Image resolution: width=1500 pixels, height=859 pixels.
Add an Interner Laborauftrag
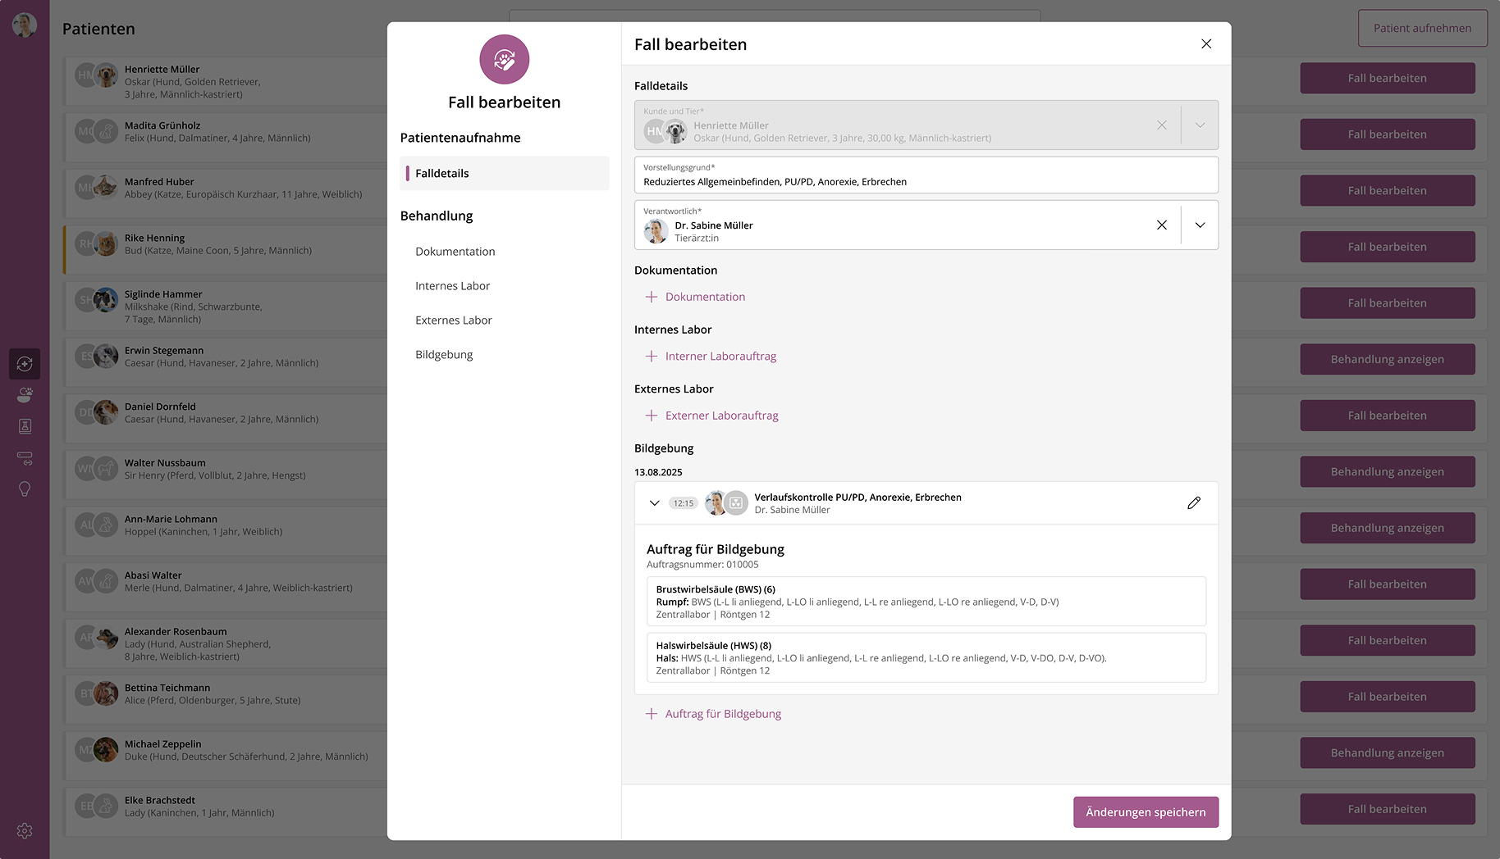(711, 357)
